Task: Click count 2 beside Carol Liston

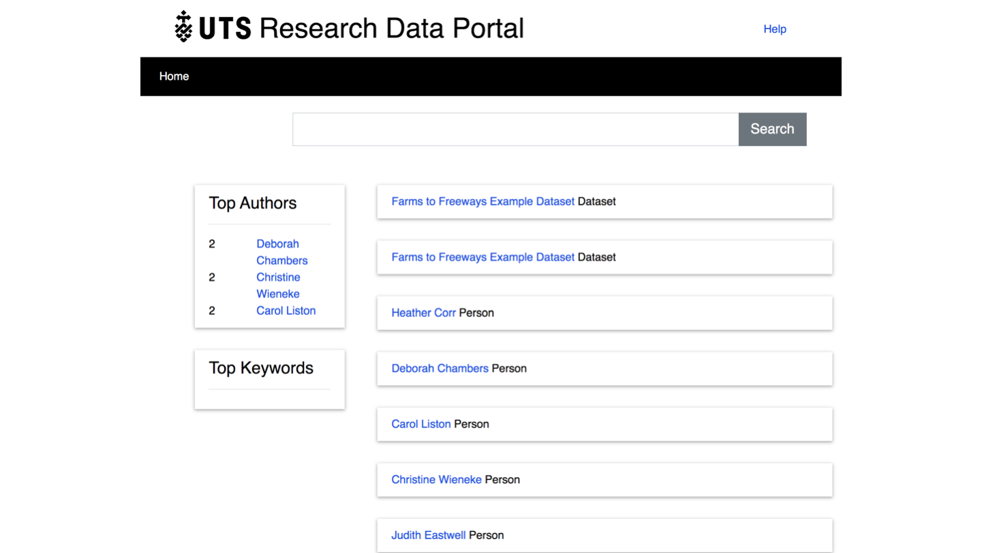Action: [x=212, y=311]
